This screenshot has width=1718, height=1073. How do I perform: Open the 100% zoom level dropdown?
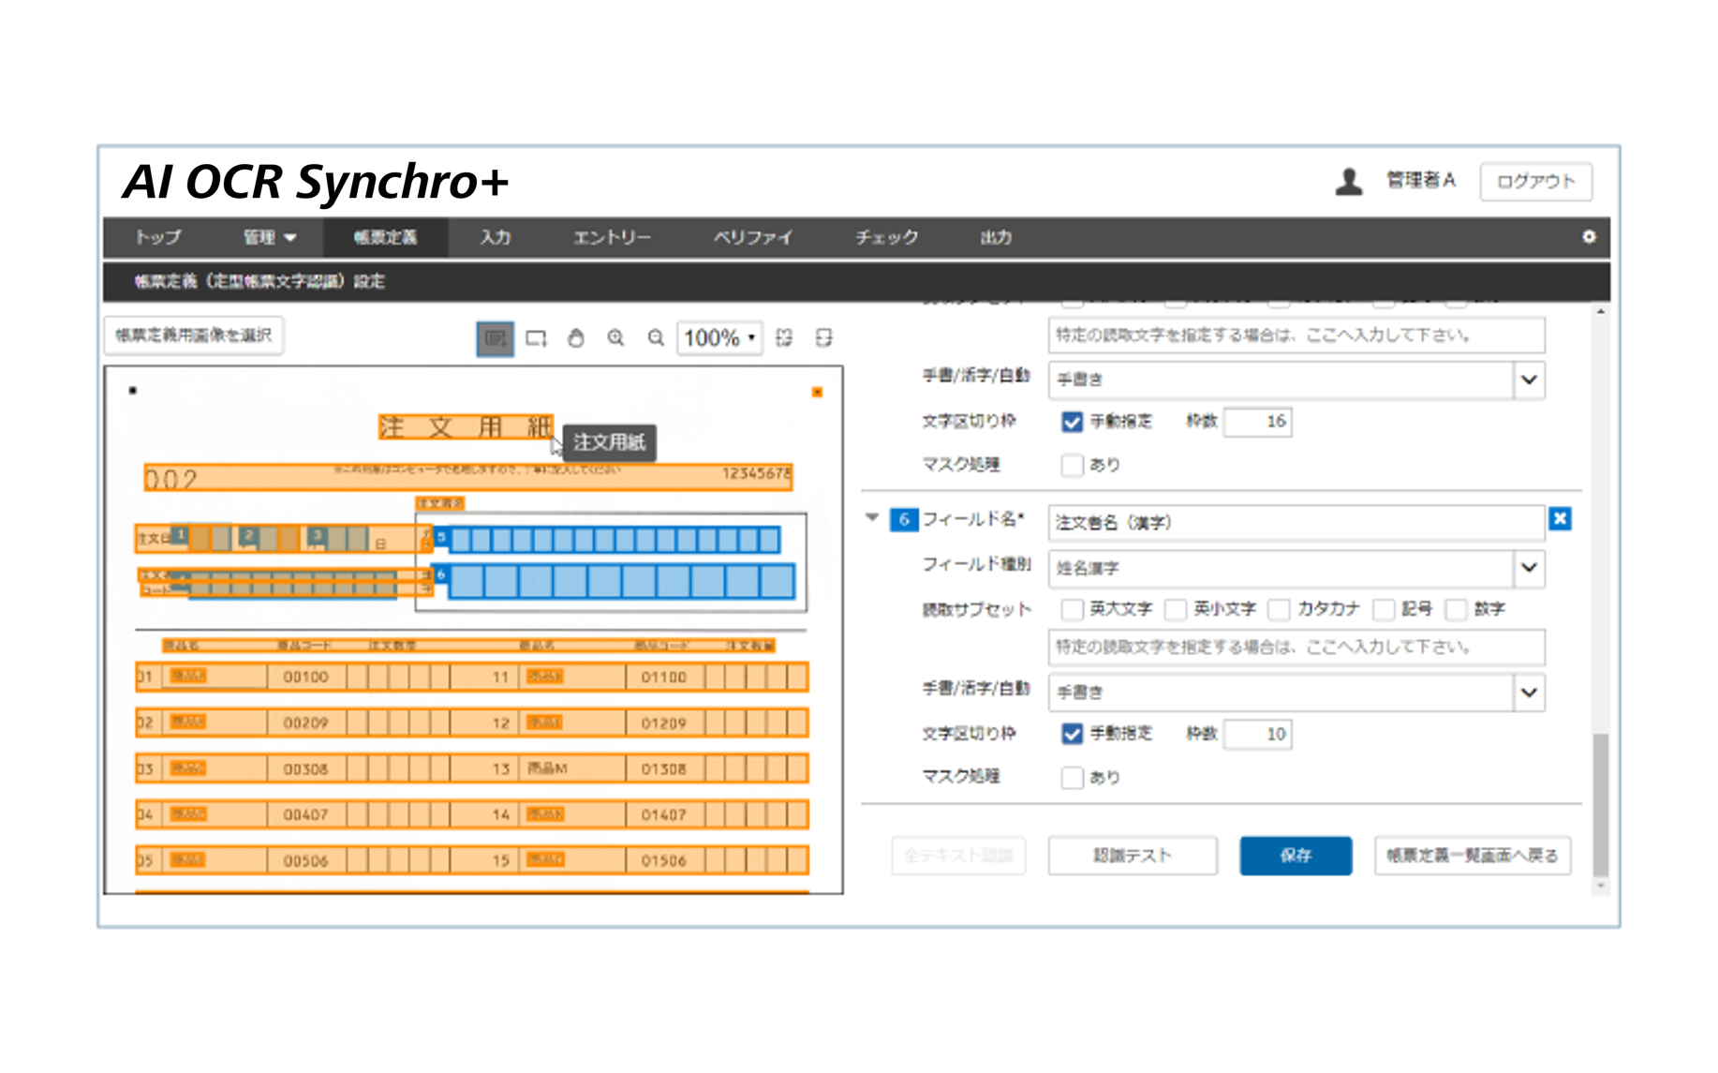[x=719, y=338]
